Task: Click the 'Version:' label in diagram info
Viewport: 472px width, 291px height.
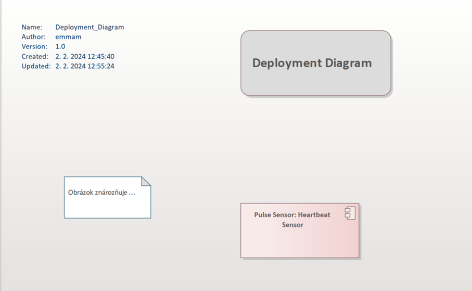Action: point(35,46)
